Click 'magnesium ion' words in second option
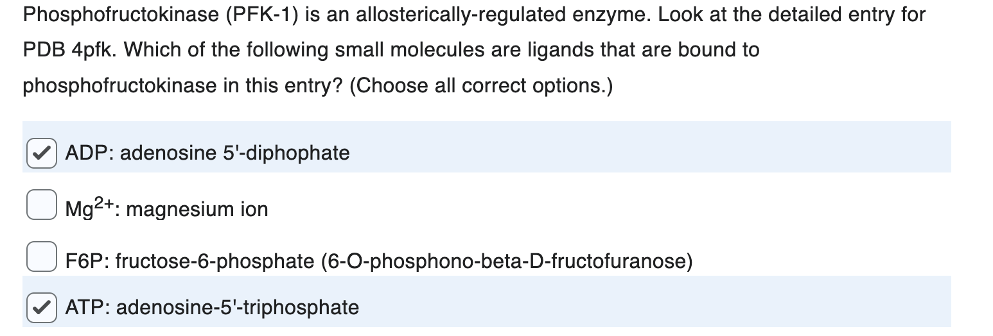The width and height of the screenshot is (993, 336). tap(197, 209)
